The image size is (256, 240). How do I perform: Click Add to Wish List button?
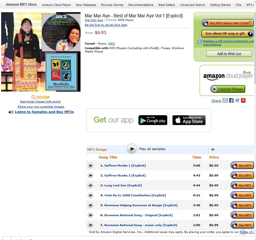[x=229, y=54]
